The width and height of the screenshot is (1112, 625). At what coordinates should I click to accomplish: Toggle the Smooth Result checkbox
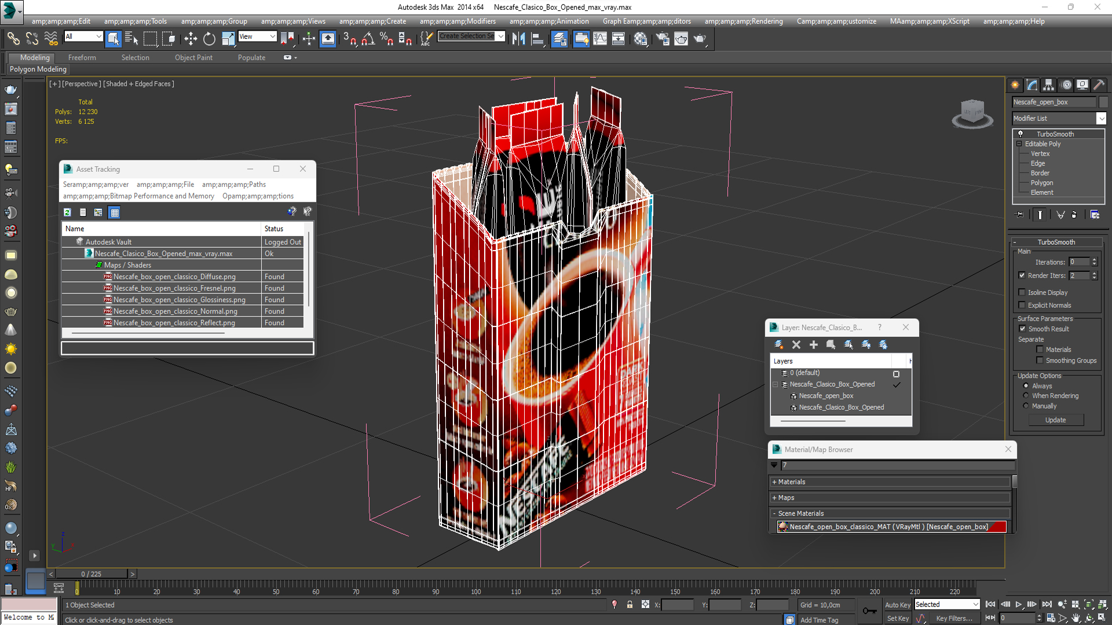1022,329
